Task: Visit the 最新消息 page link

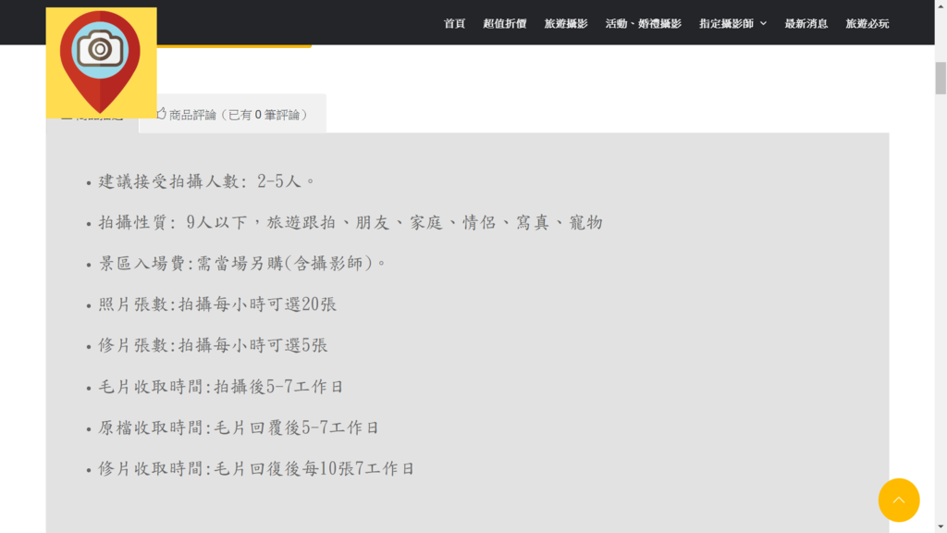Action: click(x=806, y=24)
